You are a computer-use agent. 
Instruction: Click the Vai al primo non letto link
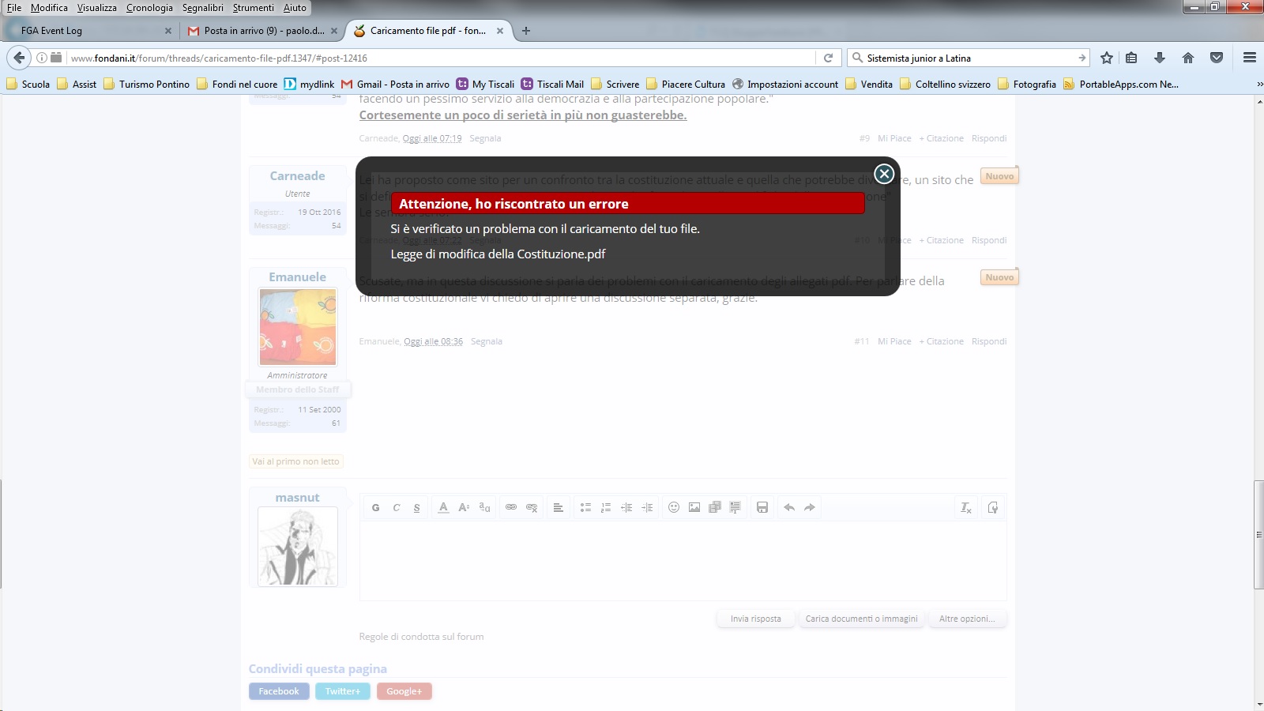(296, 461)
